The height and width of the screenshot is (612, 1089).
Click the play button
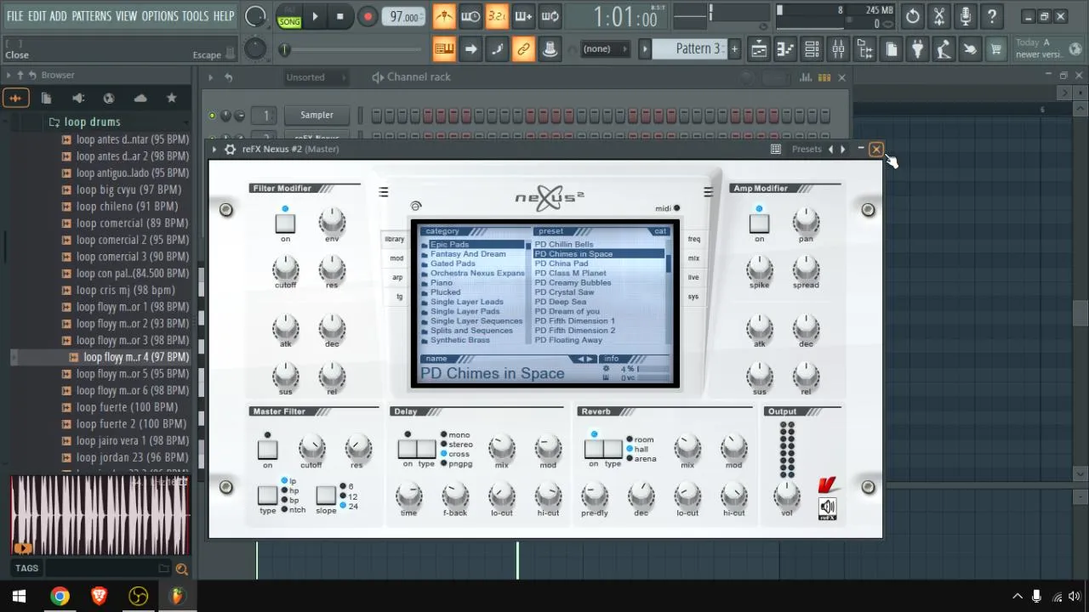tap(315, 16)
